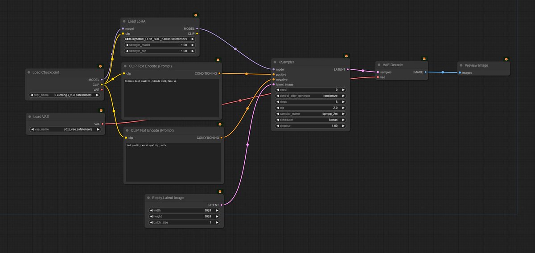Click the positive input port on KSampler
The height and width of the screenshot is (253, 535).
[x=274, y=74]
